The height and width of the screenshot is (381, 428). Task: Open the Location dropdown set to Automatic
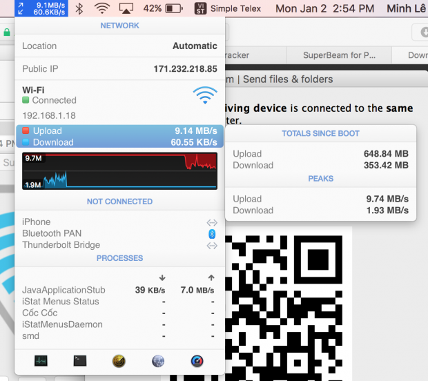(x=194, y=46)
